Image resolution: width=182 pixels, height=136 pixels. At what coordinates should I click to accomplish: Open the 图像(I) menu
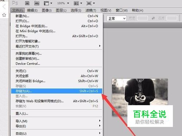(x=47, y=11)
